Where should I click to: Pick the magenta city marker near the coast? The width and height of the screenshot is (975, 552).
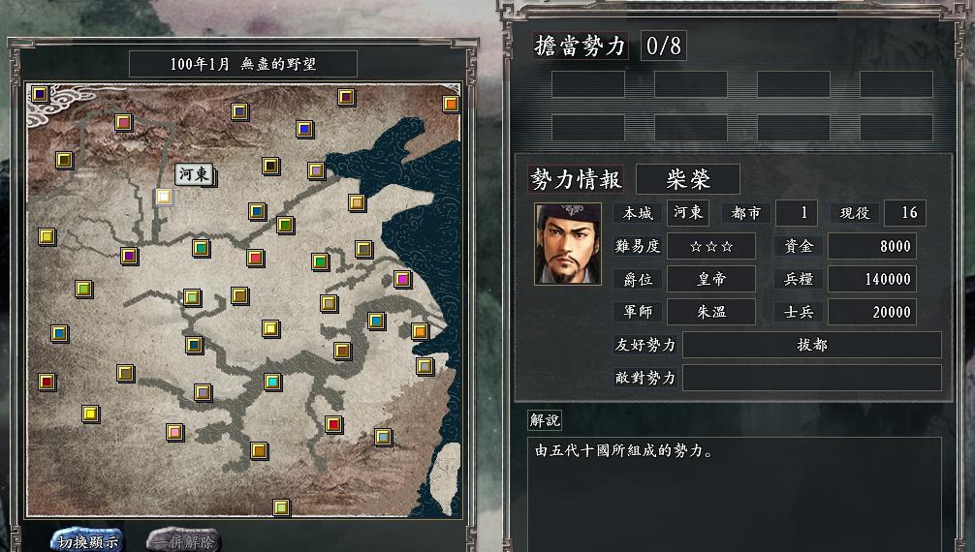coord(402,279)
